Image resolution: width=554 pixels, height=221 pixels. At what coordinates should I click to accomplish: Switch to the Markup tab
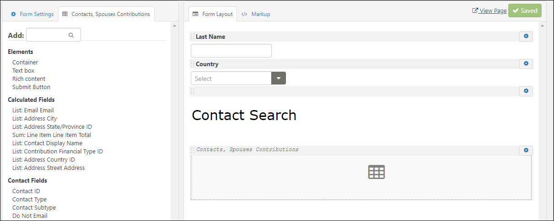(256, 14)
